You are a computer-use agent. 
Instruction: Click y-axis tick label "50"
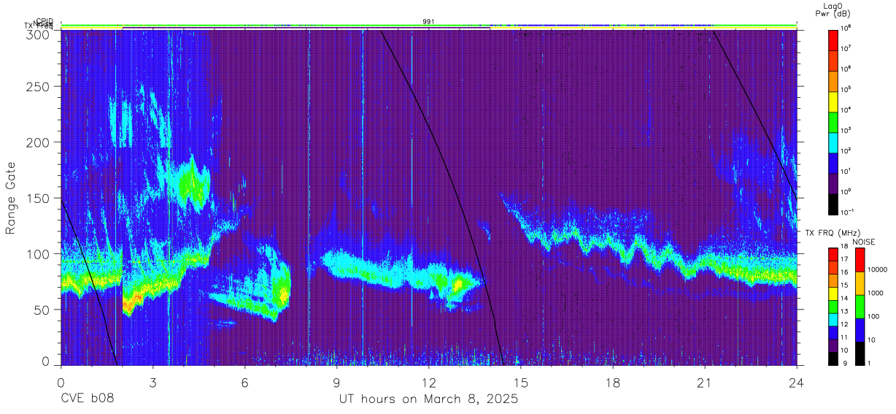point(43,310)
